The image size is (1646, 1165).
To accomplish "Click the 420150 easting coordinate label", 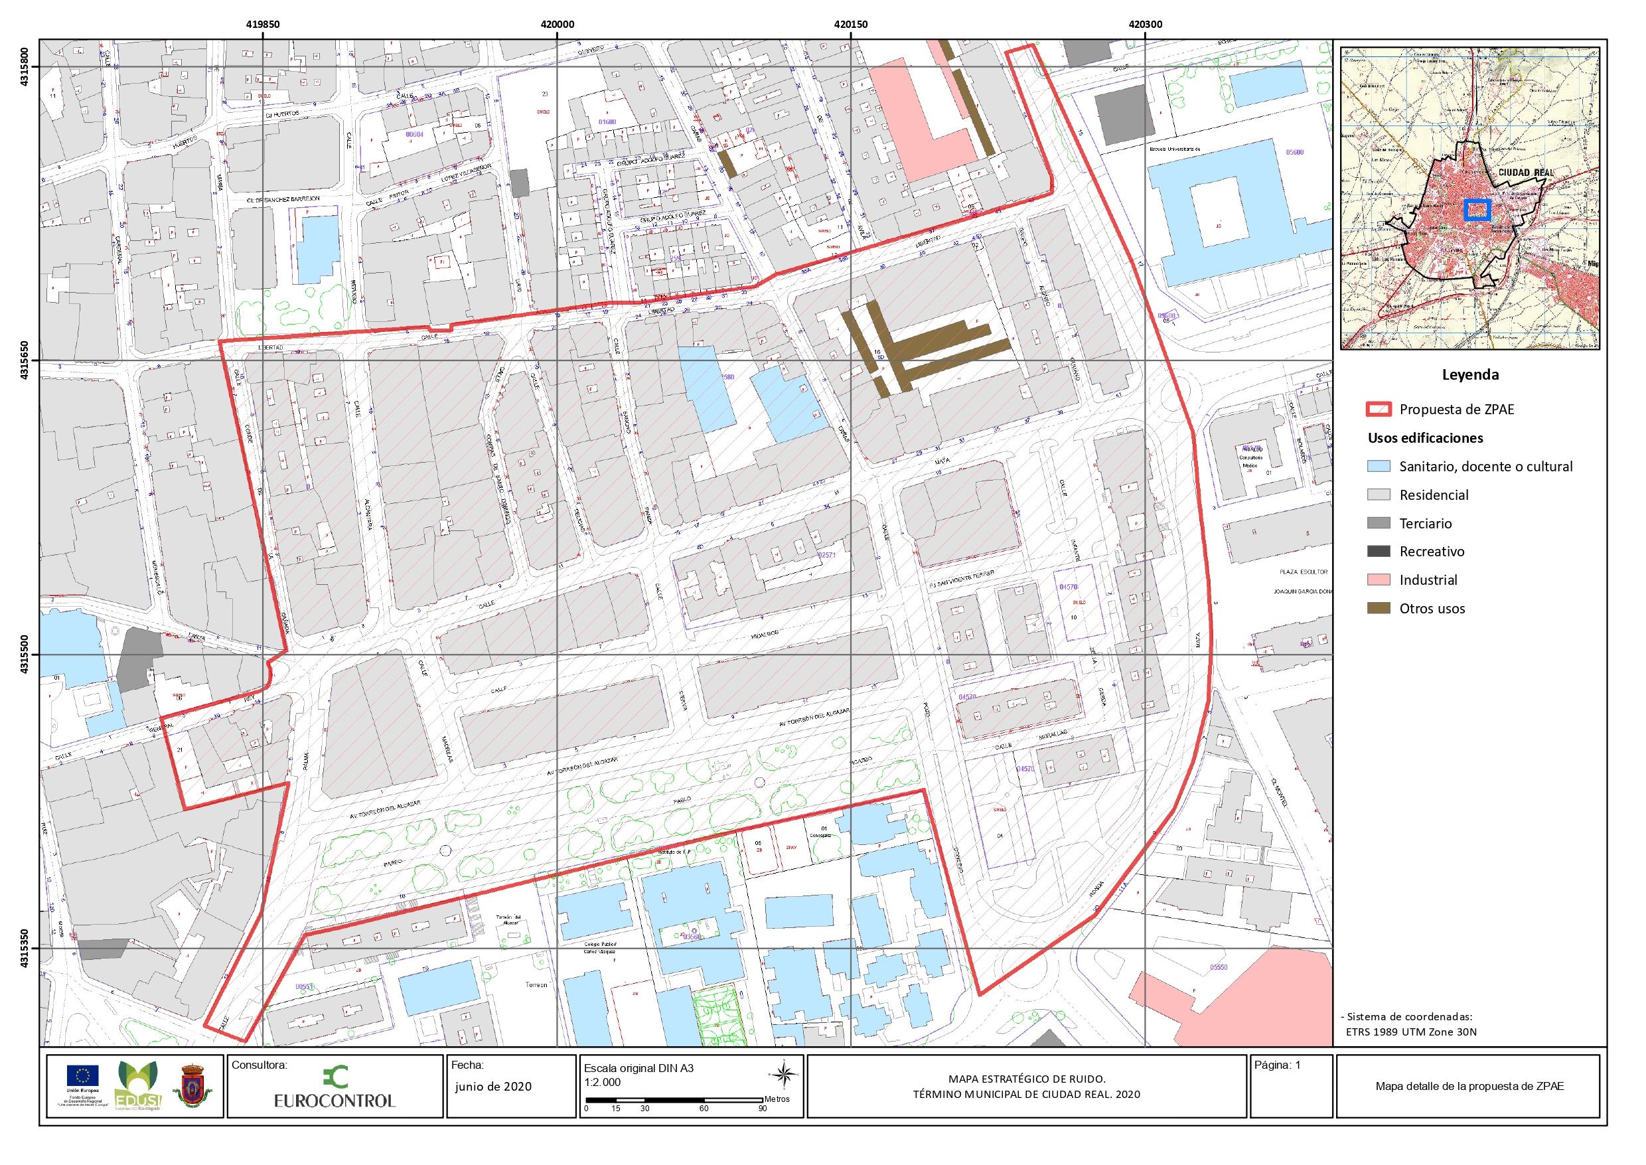I will (x=851, y=24).
